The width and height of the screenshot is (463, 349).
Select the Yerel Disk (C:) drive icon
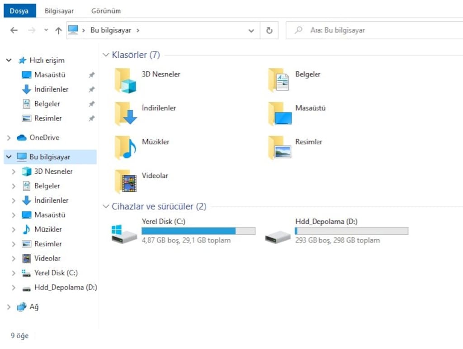[124, 234]
